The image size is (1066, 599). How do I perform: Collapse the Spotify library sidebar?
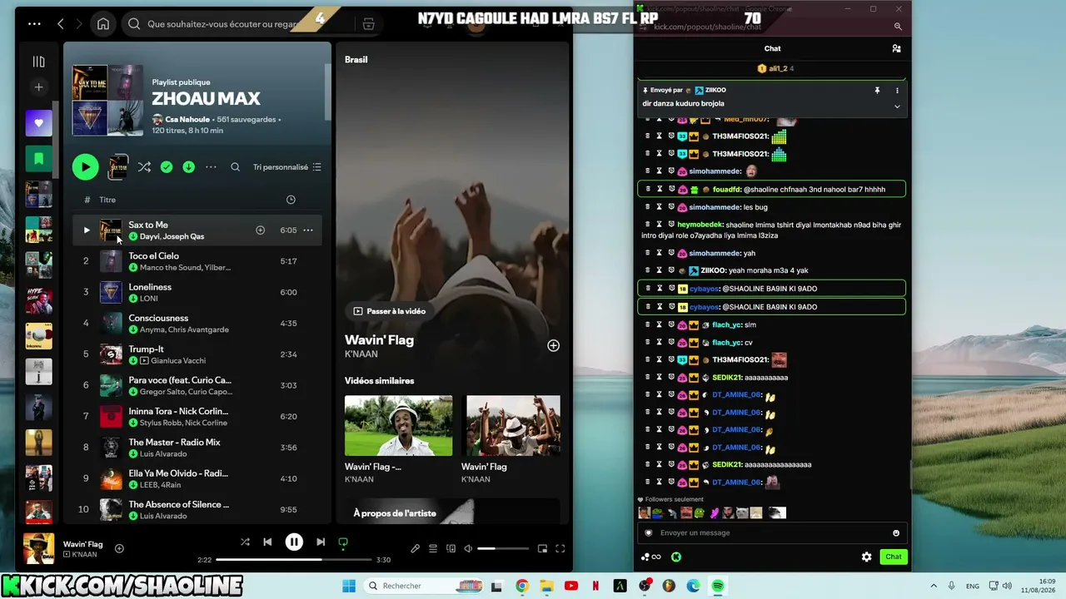[x=38, y=62]
